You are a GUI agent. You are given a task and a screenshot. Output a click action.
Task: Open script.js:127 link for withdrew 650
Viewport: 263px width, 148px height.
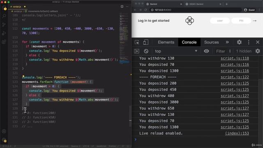(235, 109)
